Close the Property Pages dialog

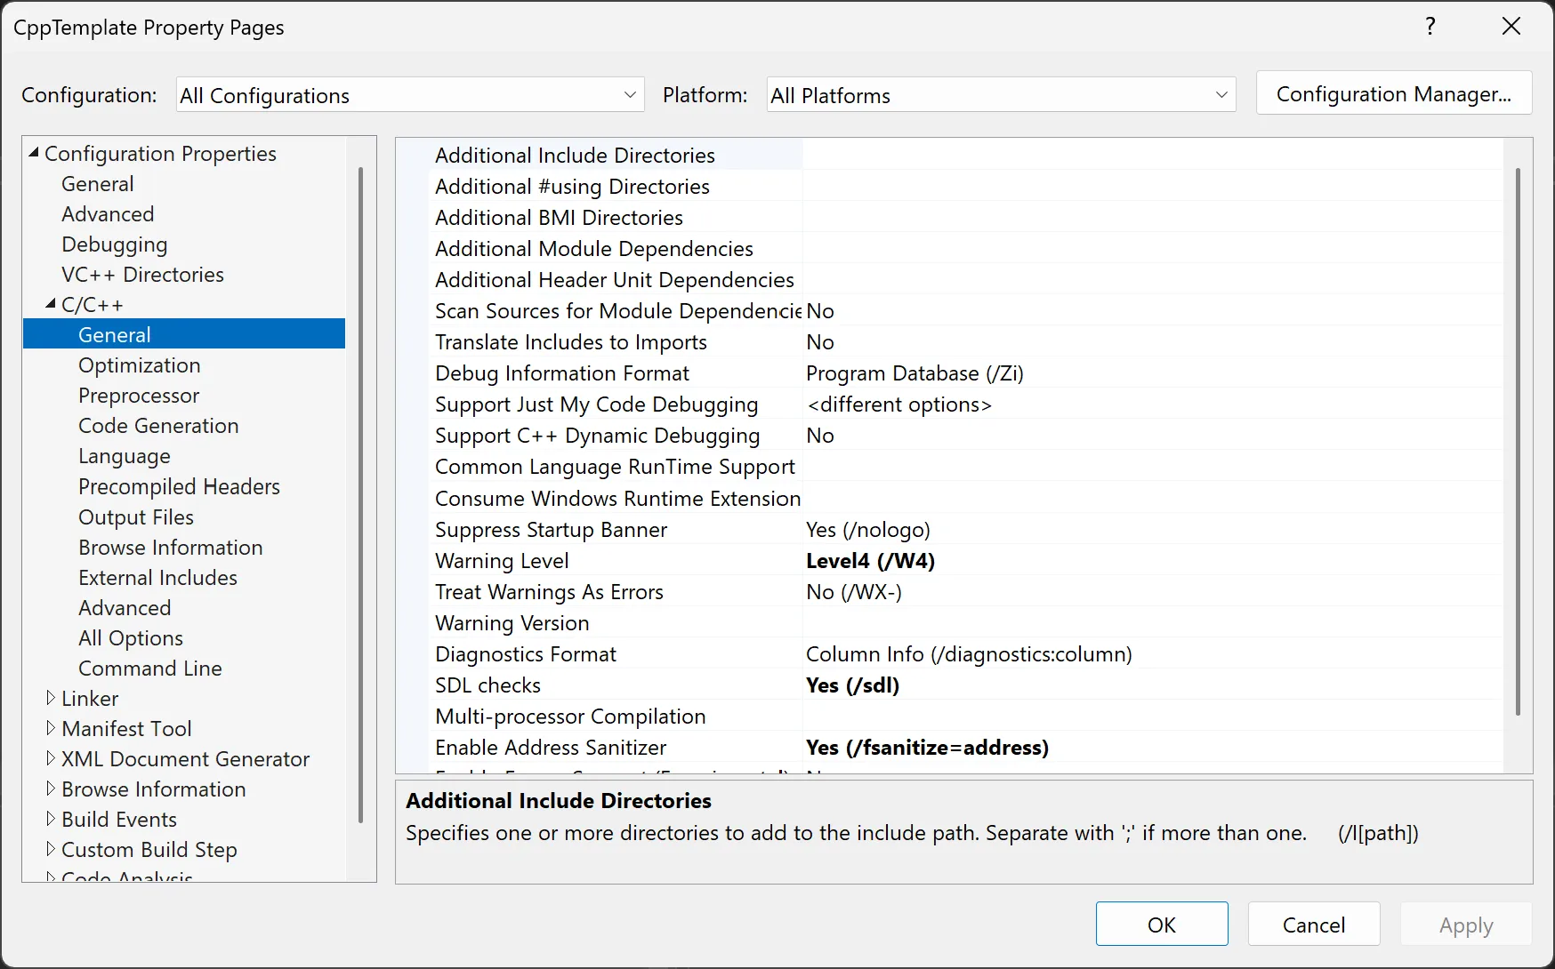coord(1511,26)
